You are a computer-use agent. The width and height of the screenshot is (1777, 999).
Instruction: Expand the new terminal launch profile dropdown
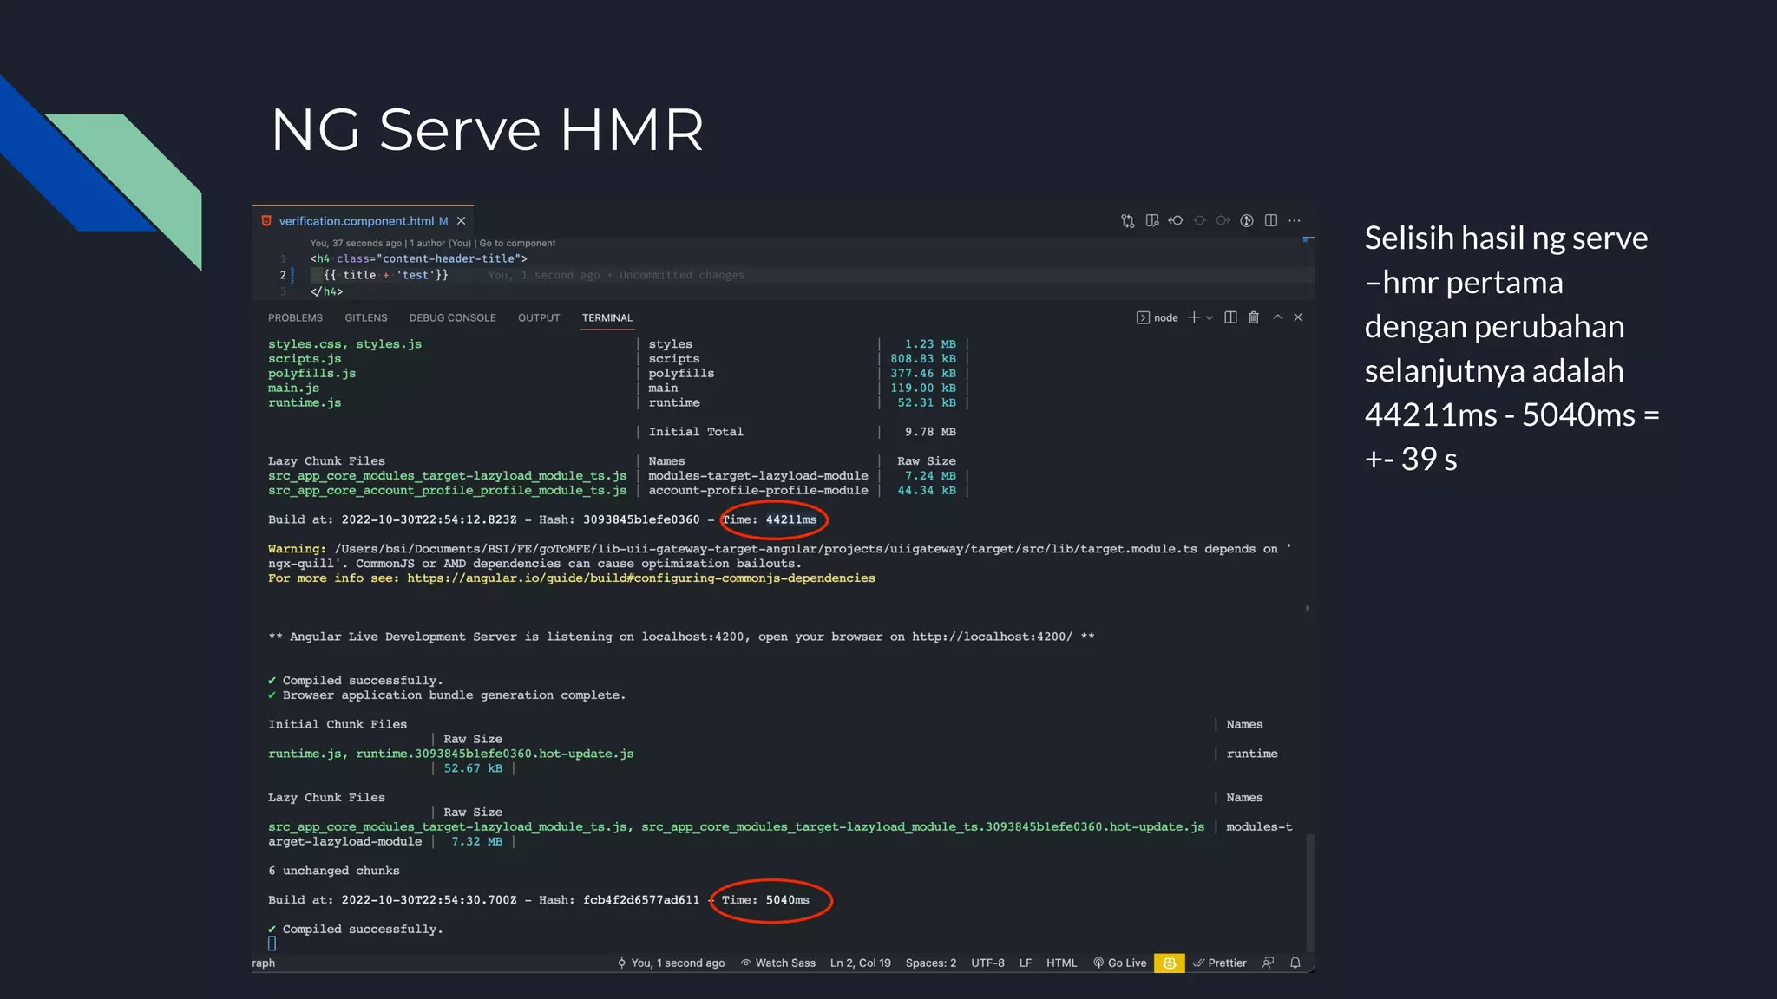click(x=1210, y=318)
